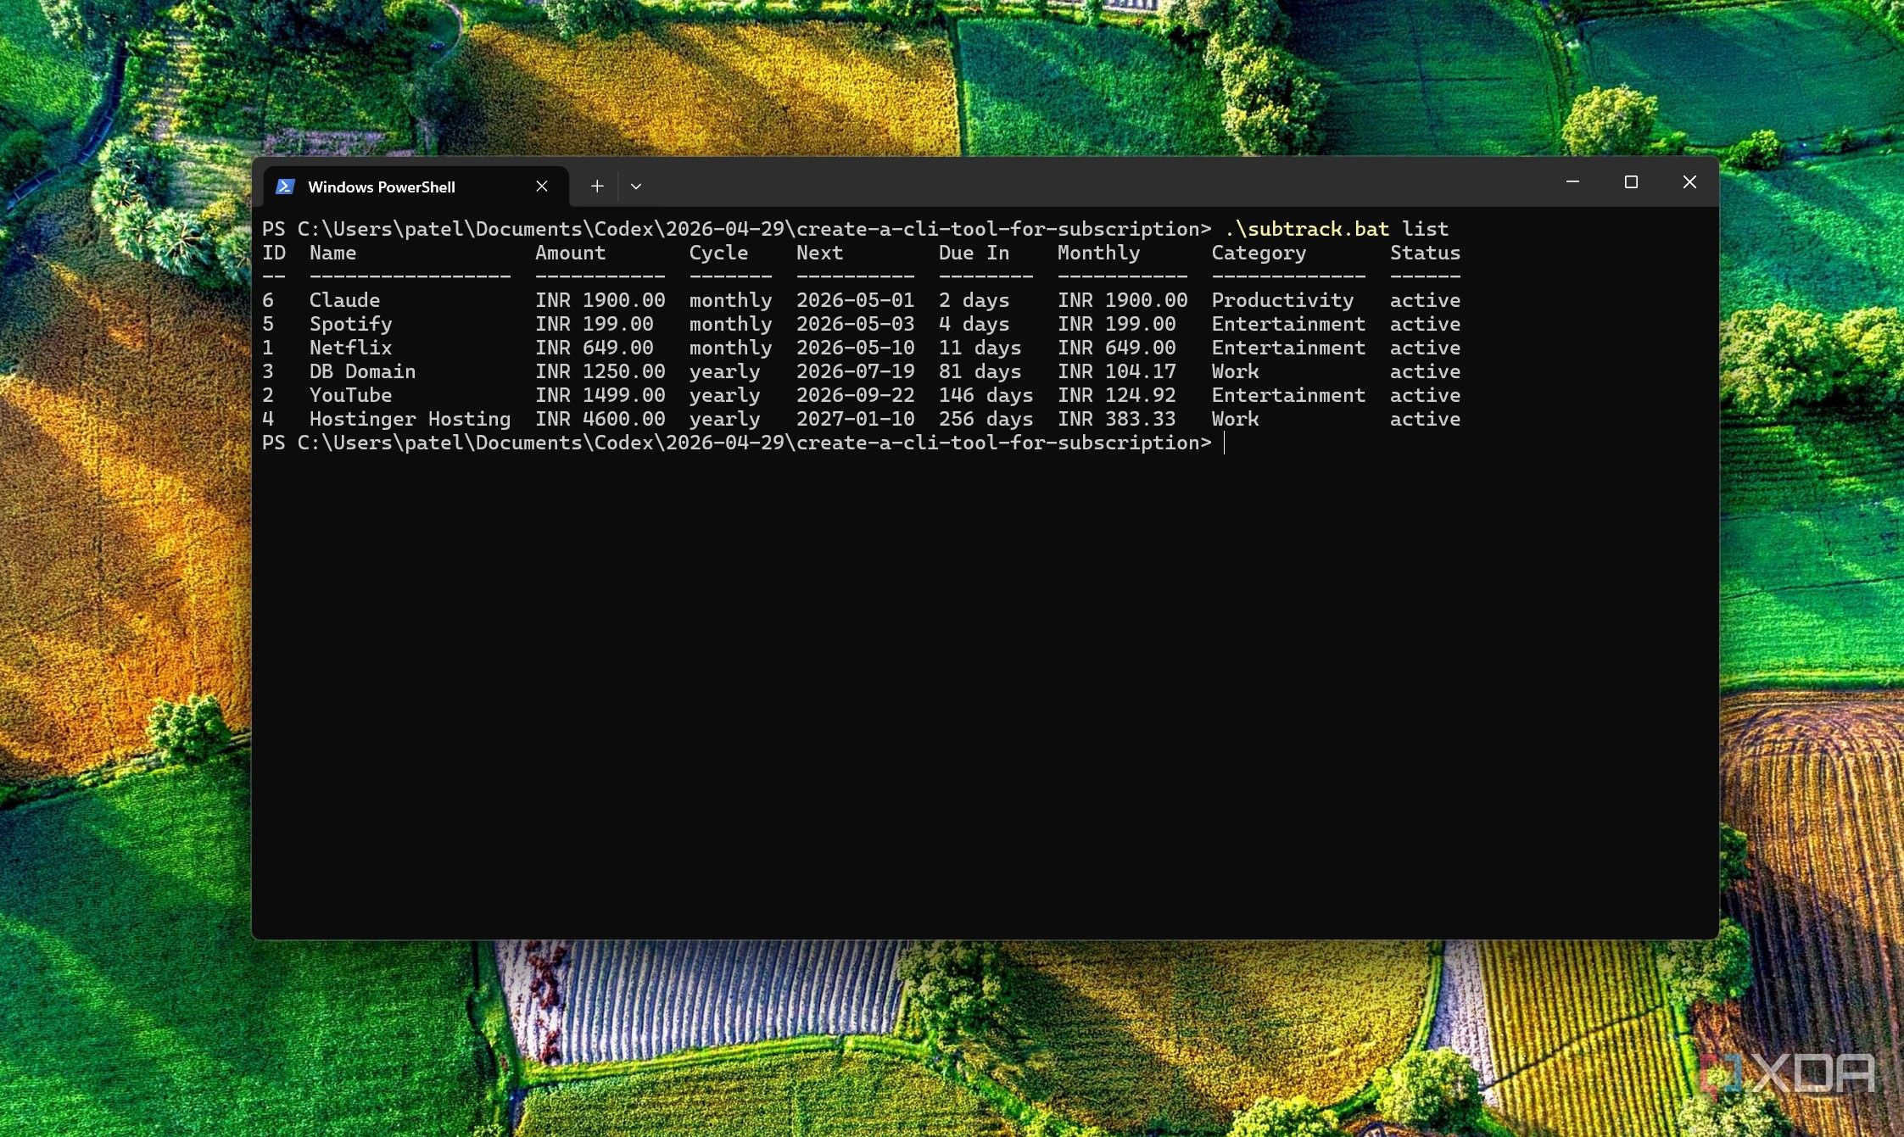Click the 'YouTube' name entry

350,395
